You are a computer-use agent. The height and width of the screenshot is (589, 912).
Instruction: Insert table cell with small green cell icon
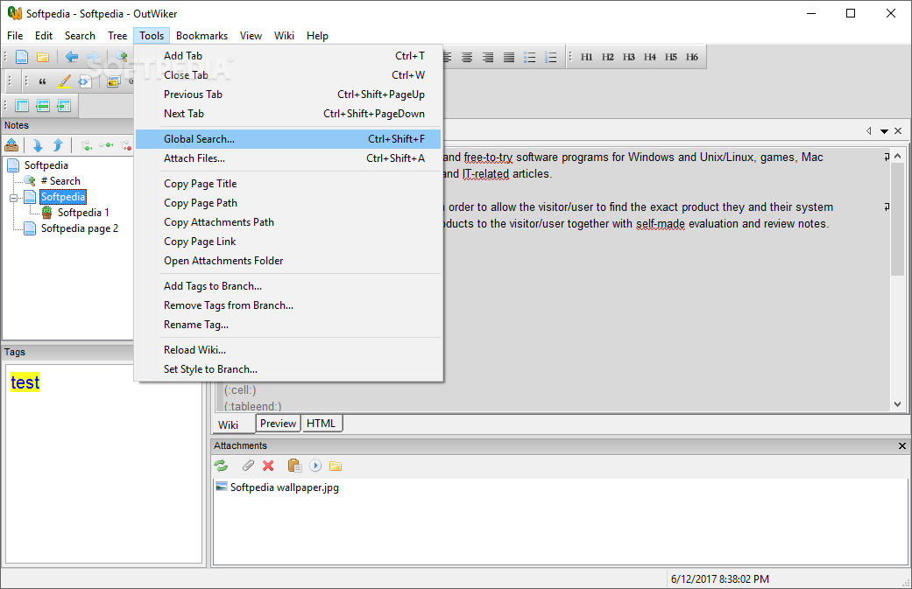tap(64, 106)
